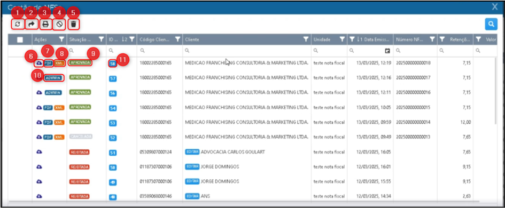Click the forward arrow toolbar icon

[x=32, y=24]
